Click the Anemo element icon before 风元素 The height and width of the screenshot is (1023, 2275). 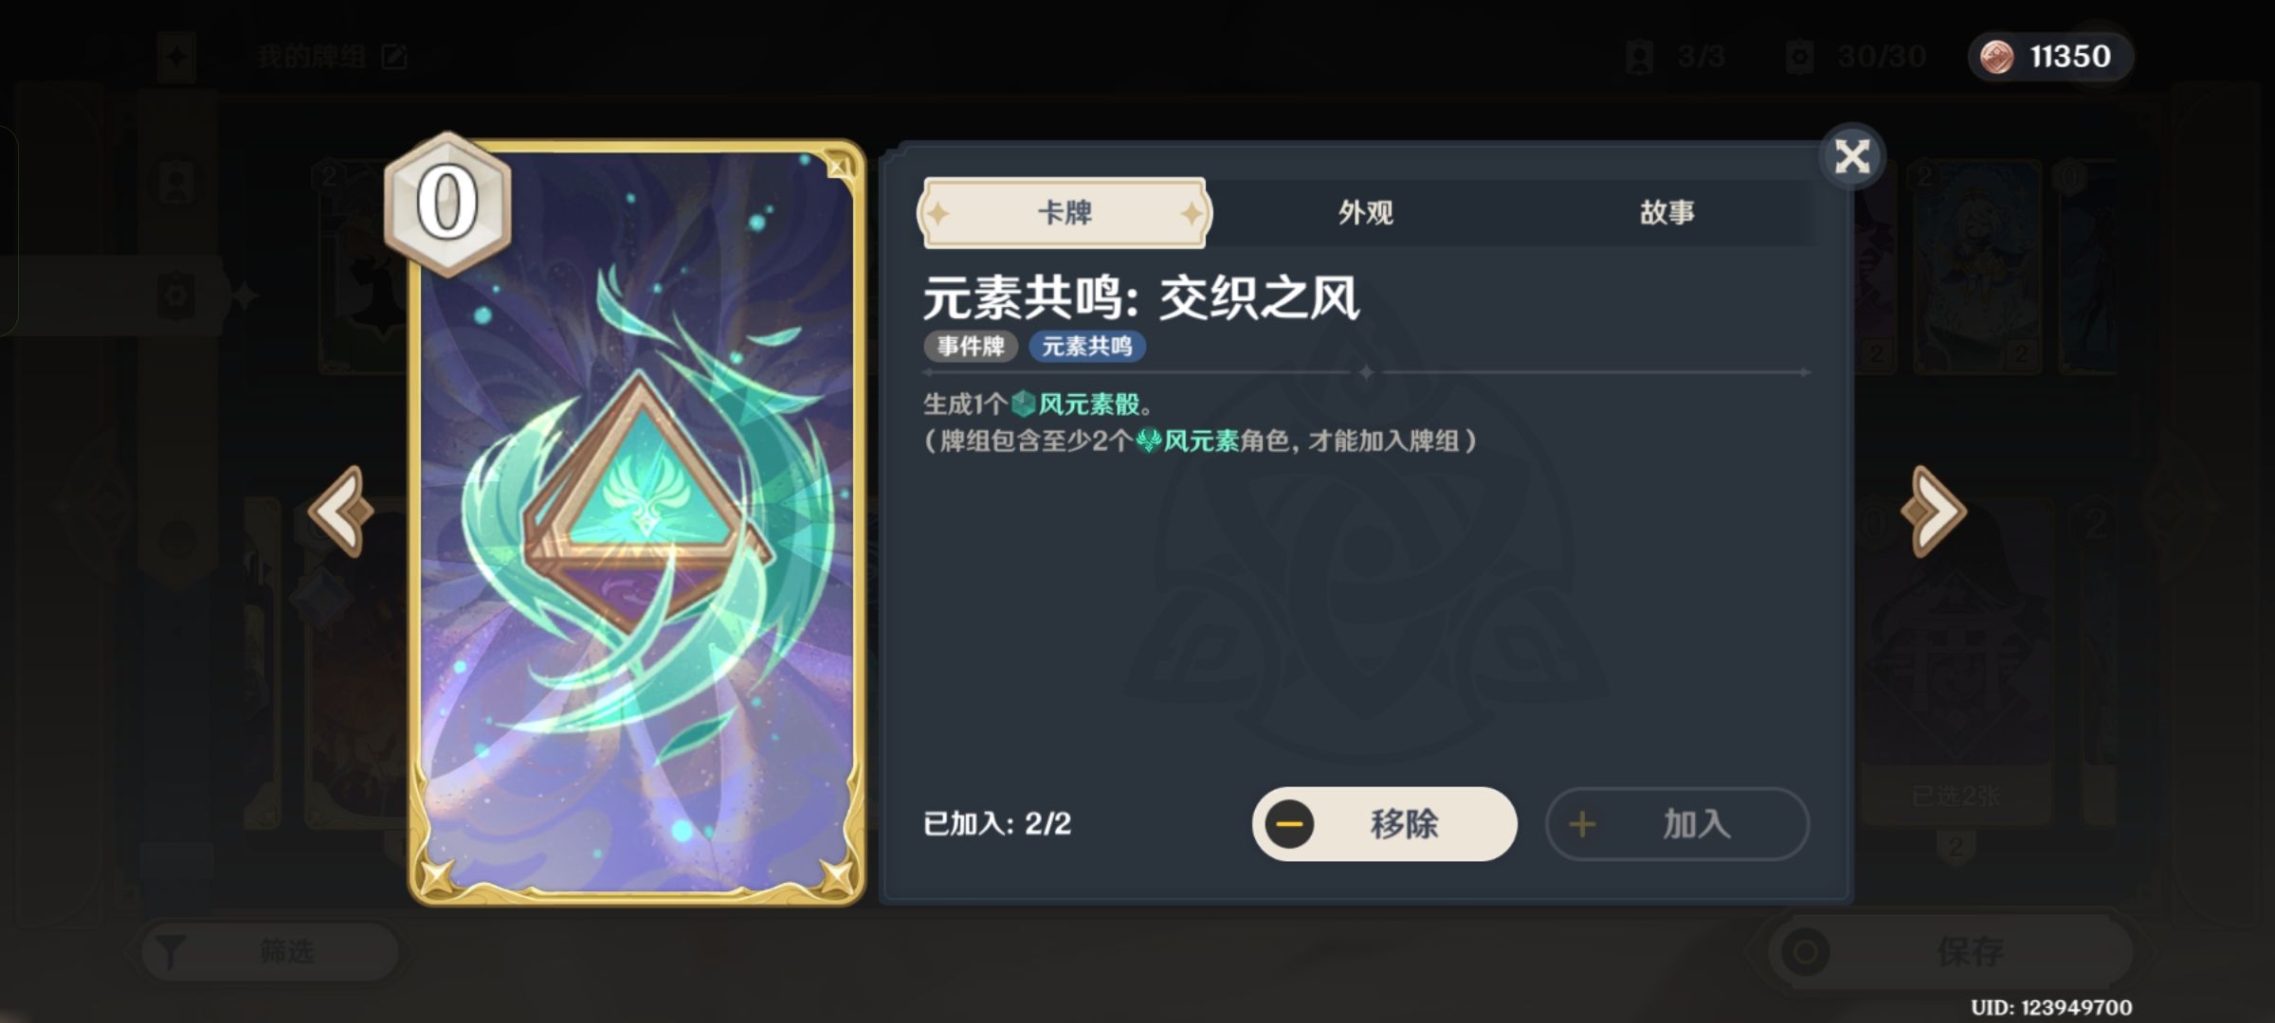[x=1149, y=440]
